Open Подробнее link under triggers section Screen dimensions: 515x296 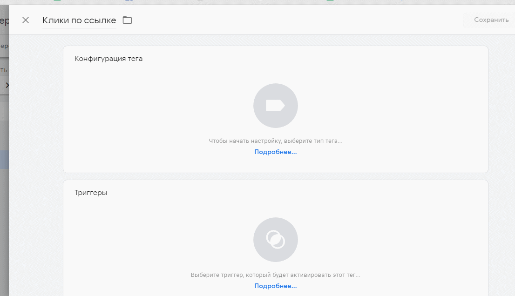(x=275, y=286)
